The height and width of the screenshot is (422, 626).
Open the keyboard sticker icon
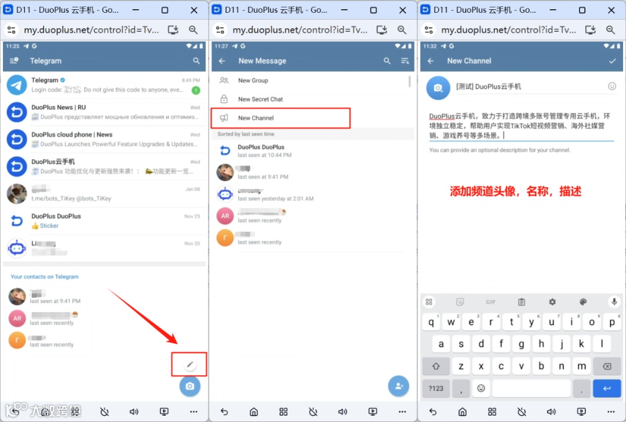tap(460, 302)
